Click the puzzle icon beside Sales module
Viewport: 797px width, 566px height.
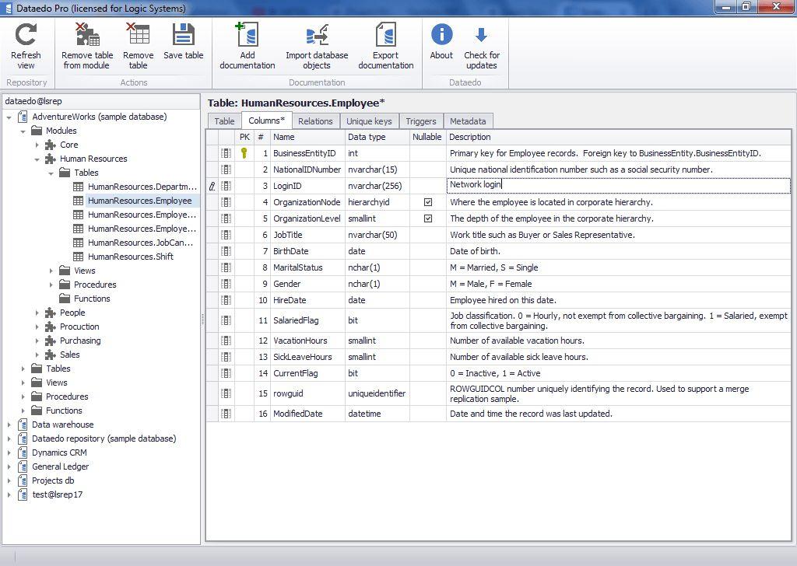click(x=51, y=355)
